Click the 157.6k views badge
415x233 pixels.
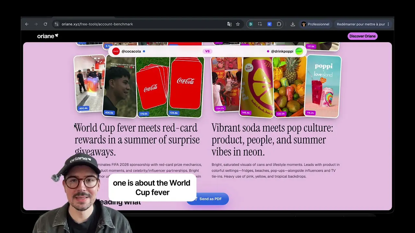coord(311,47)
